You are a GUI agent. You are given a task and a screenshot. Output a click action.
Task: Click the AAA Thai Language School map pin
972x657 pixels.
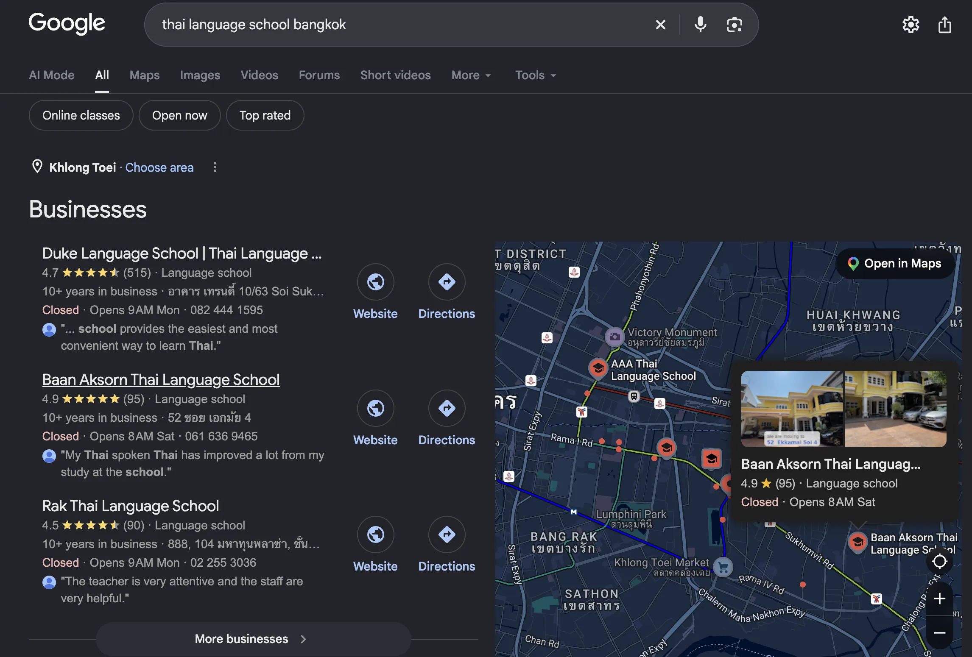(x=598, y=367)
